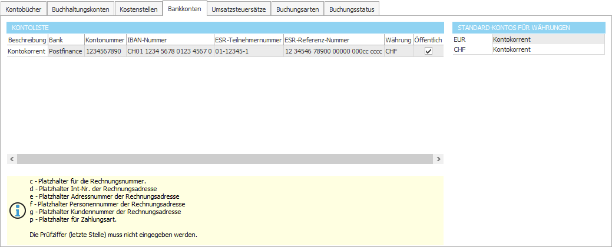Screen dimensions: 612x247
Task: Toggle the Öffentlich checkbox for Kontokorrent
Action: coord(428,51)
